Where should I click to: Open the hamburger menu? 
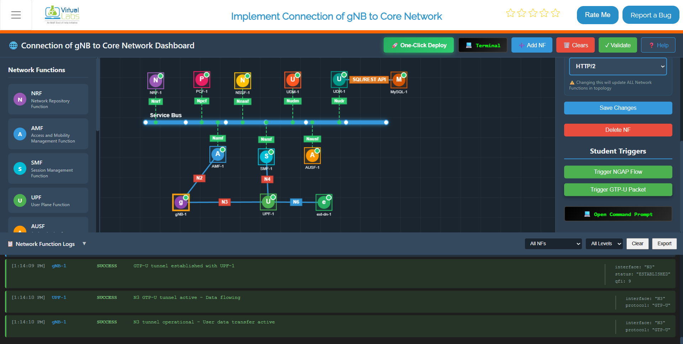click(16, 15)
